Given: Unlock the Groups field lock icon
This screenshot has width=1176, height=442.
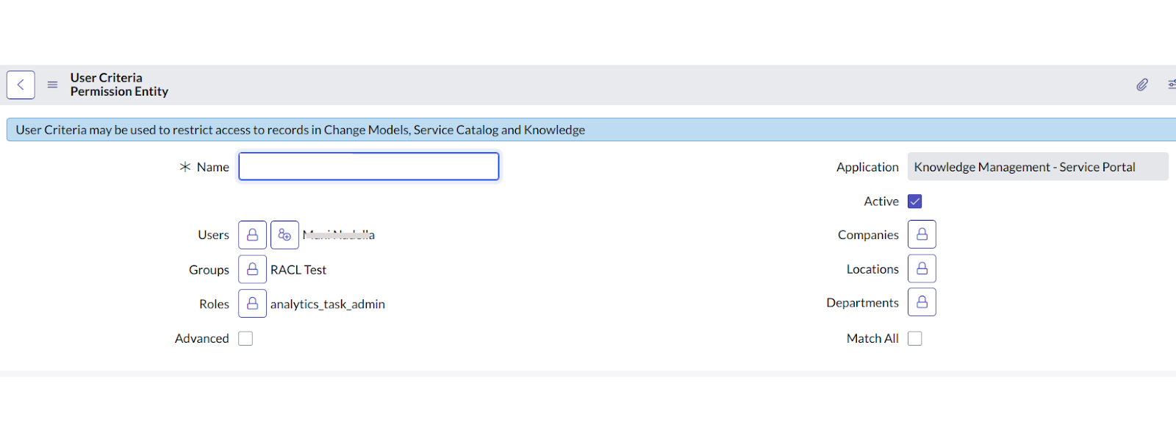Looking at the screenshot, I should 252,269.
